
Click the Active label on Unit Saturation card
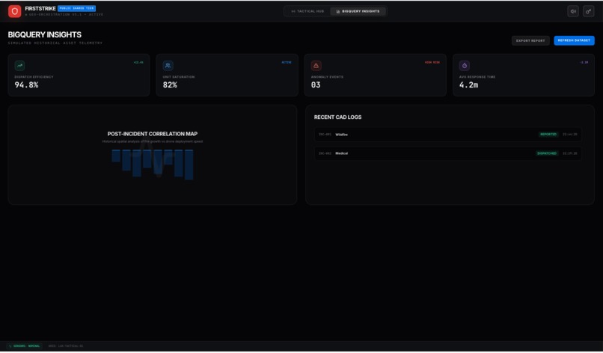(x=287, y=62)
